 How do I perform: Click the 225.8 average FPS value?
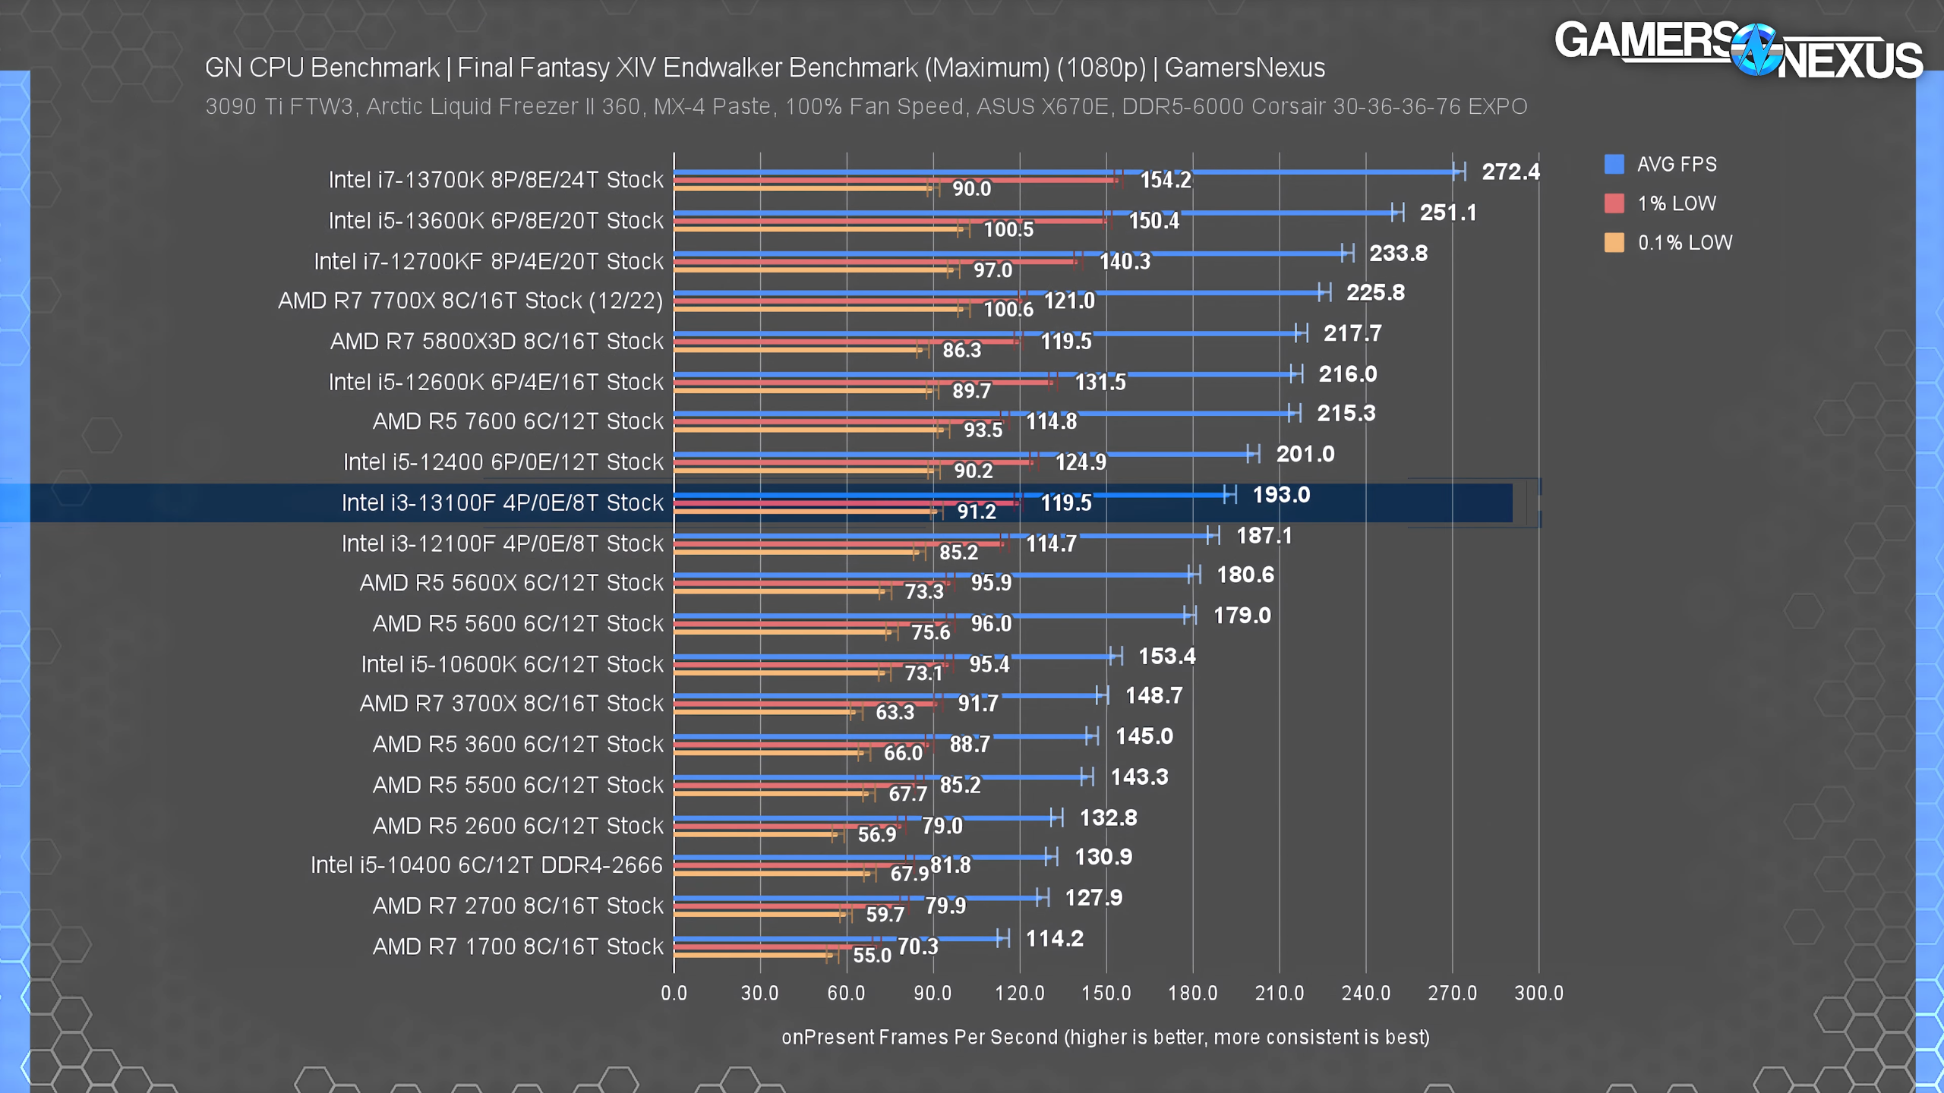click(x=1375, y=293)
